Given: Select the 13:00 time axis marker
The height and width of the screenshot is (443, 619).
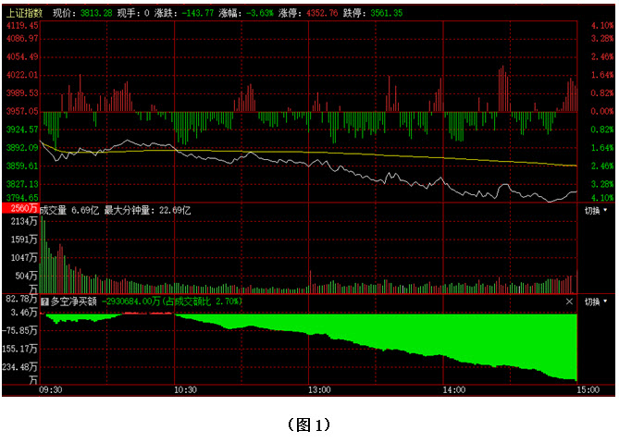Looking at the screenshot, I should point(319,390).
